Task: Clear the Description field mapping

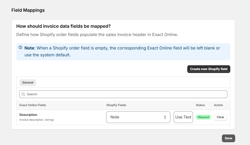Action: point(221,117)
